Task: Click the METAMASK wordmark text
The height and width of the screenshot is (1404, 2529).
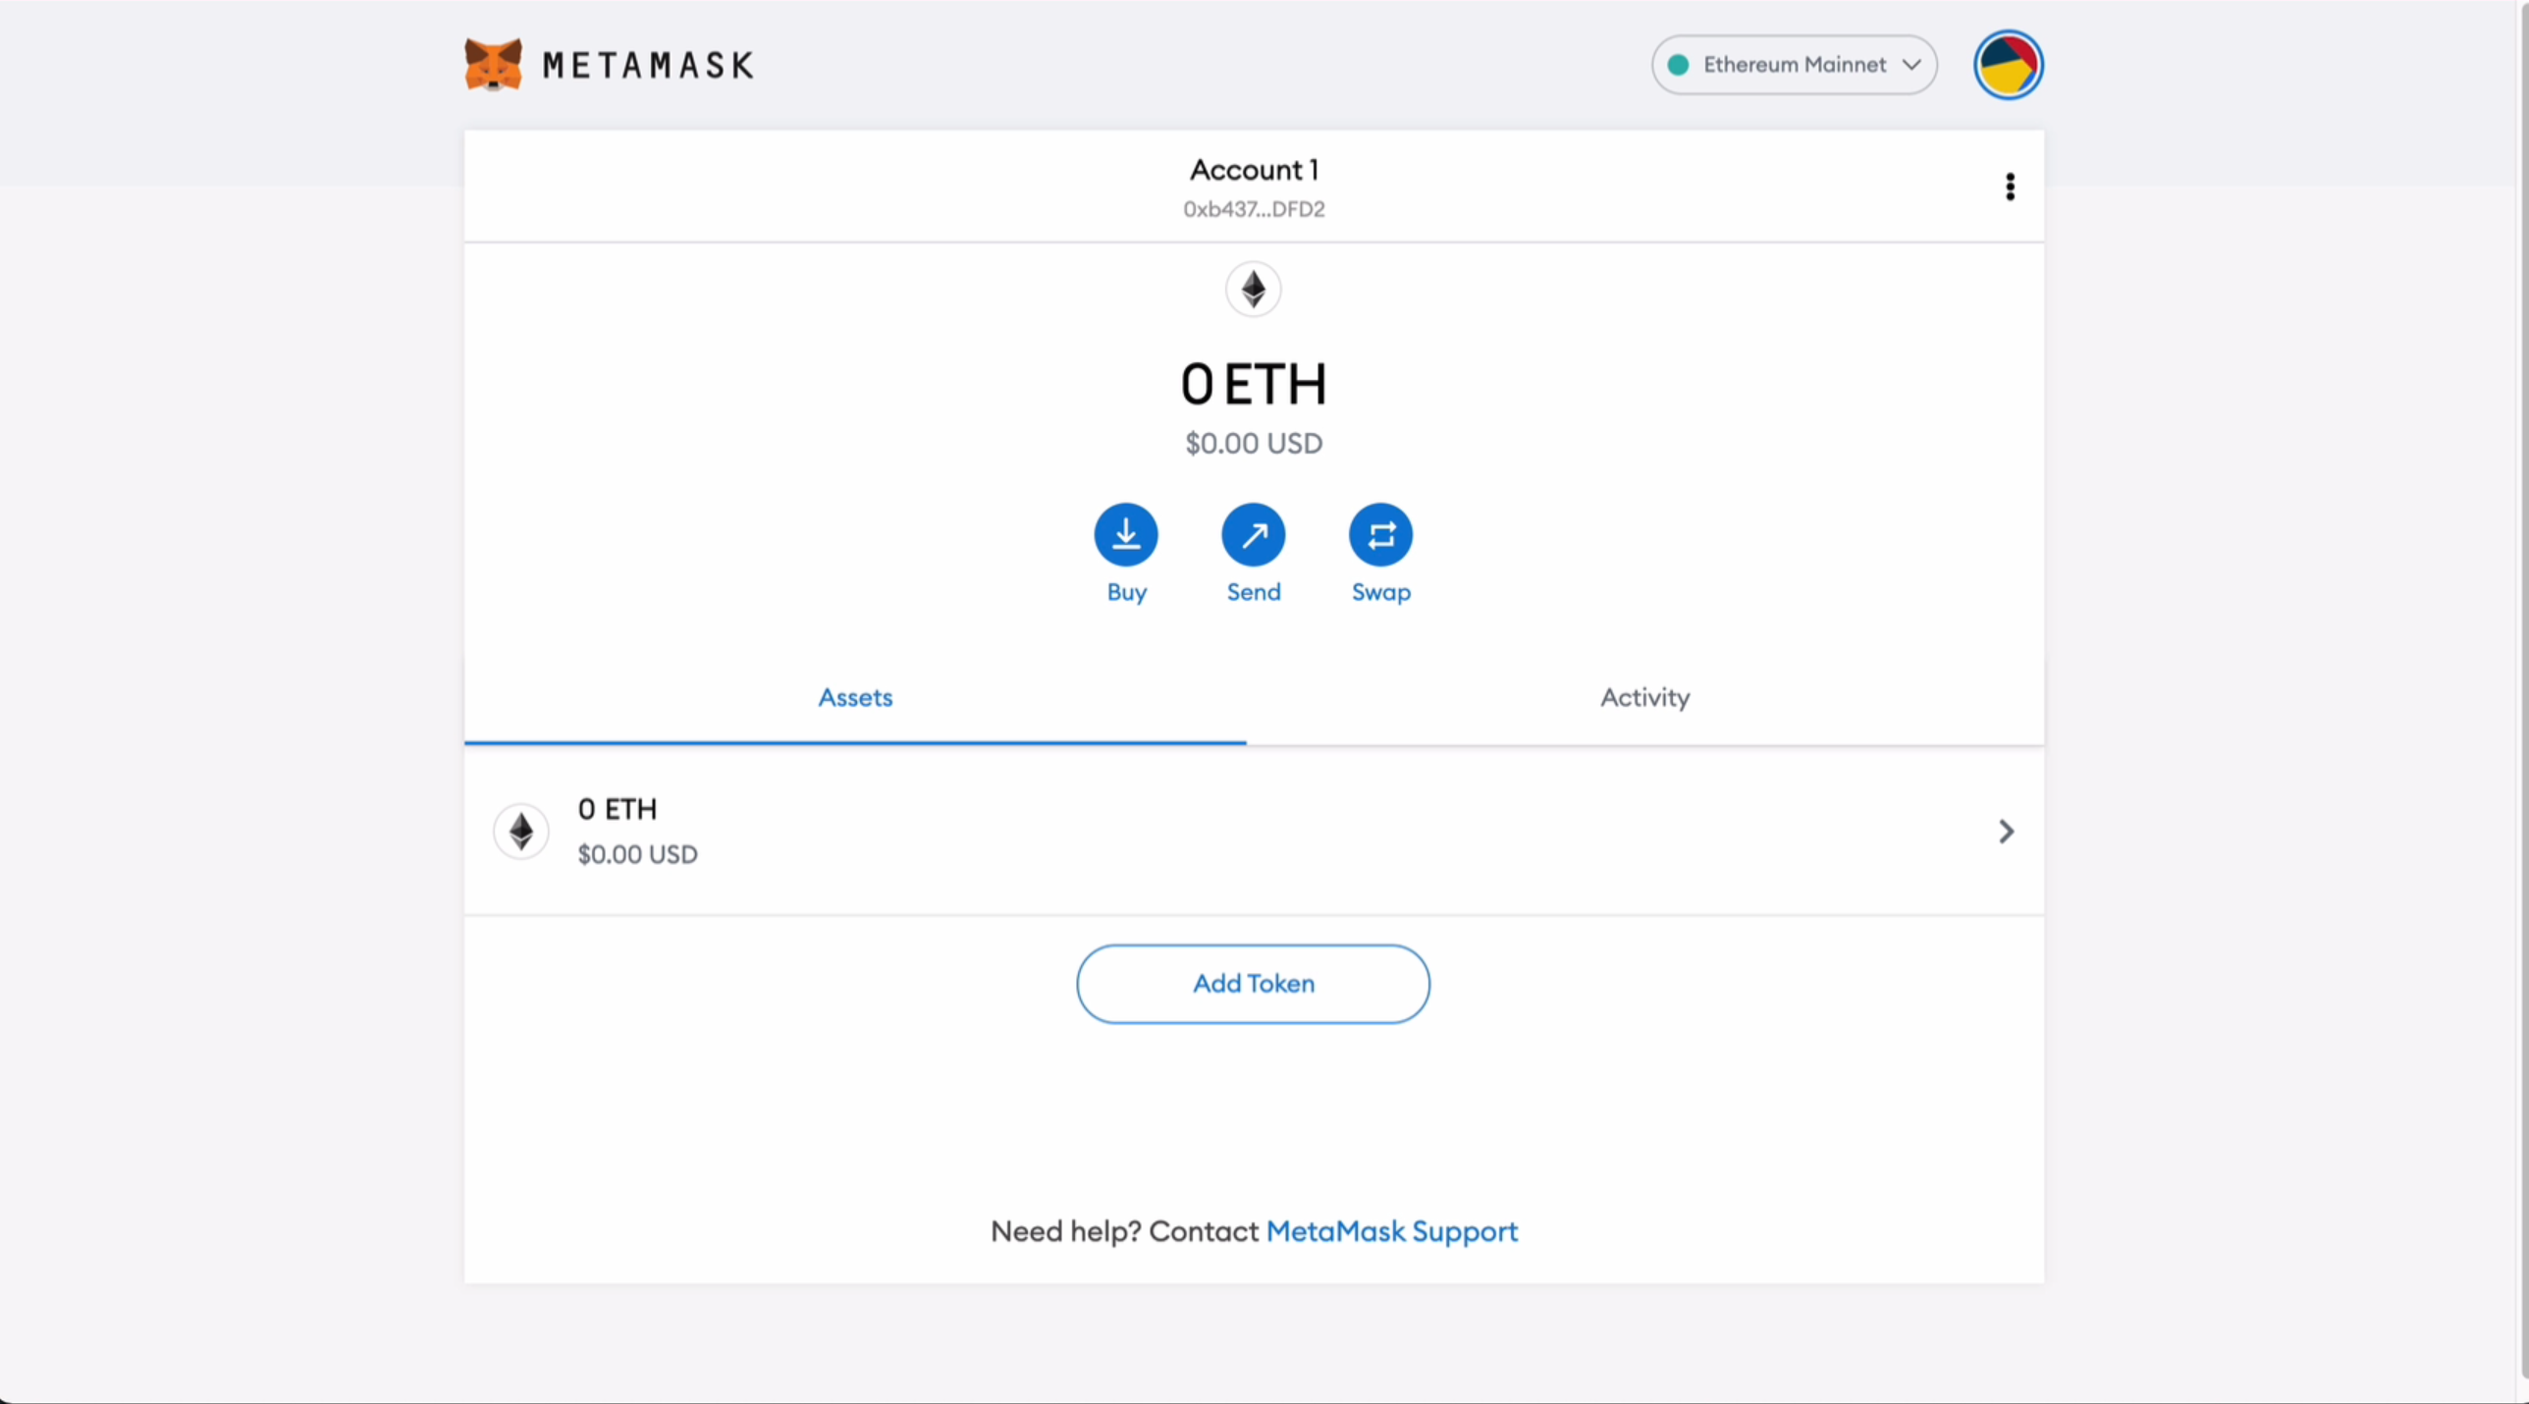Action: point(648,66)
